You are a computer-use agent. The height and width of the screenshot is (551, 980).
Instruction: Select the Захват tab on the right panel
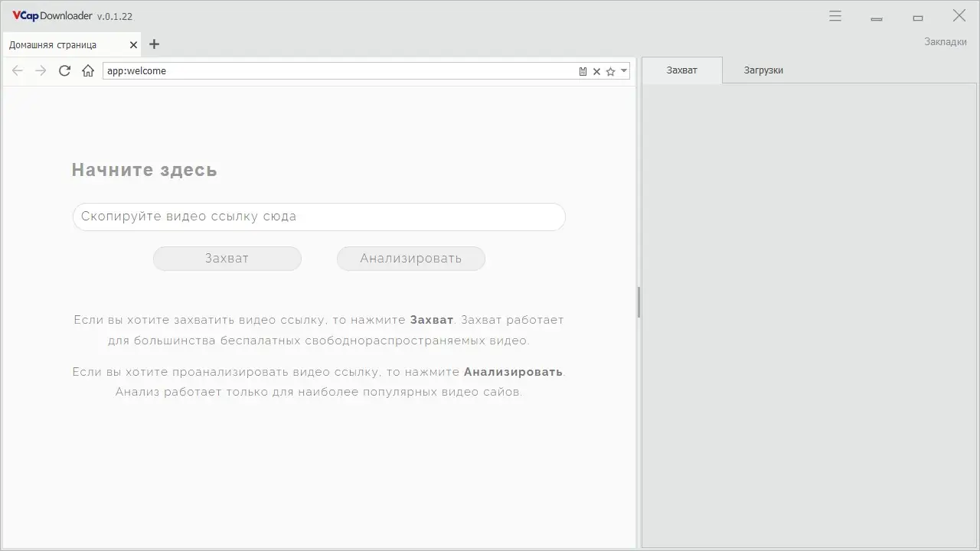pyautogui.click(x=681, y=70)
